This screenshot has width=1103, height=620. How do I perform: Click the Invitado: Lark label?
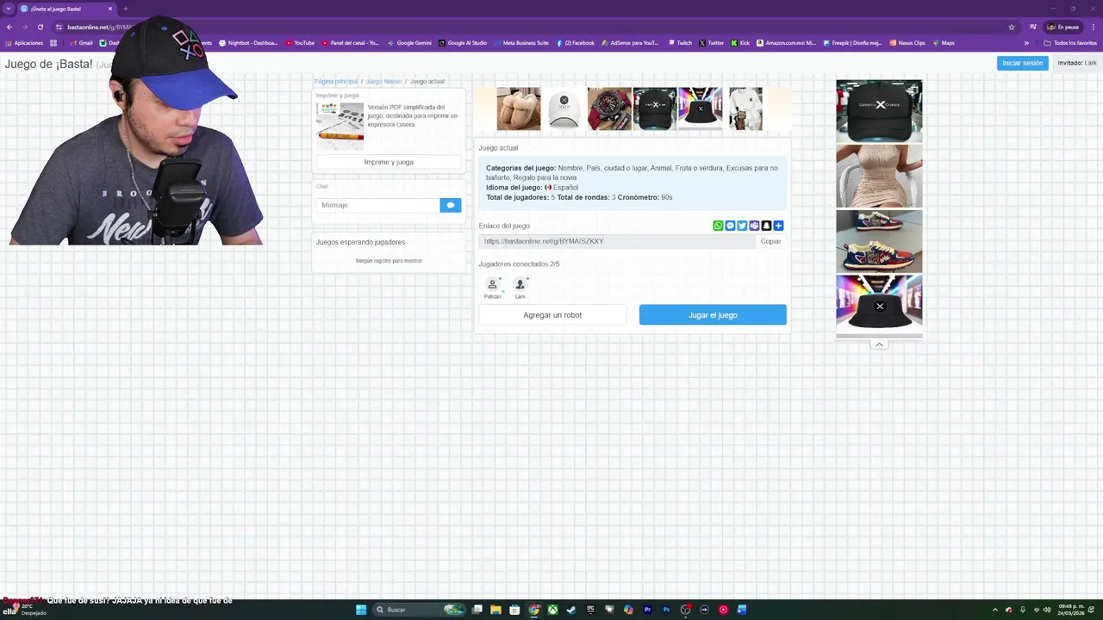pyautogui.click(x=1077, y=63)
